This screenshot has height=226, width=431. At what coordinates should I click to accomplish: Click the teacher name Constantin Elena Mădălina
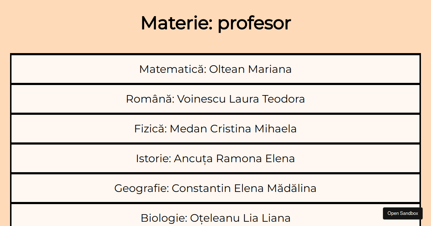click(244, 188)
